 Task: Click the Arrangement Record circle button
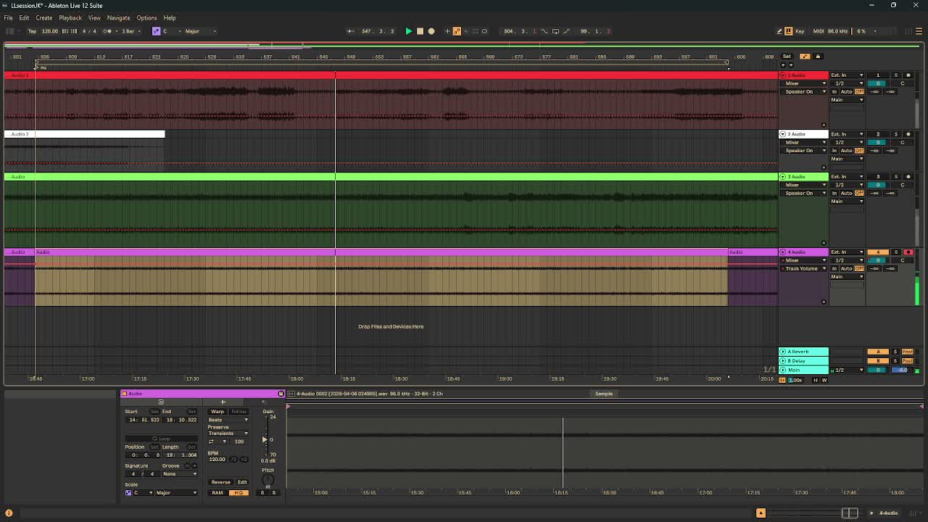431,31
